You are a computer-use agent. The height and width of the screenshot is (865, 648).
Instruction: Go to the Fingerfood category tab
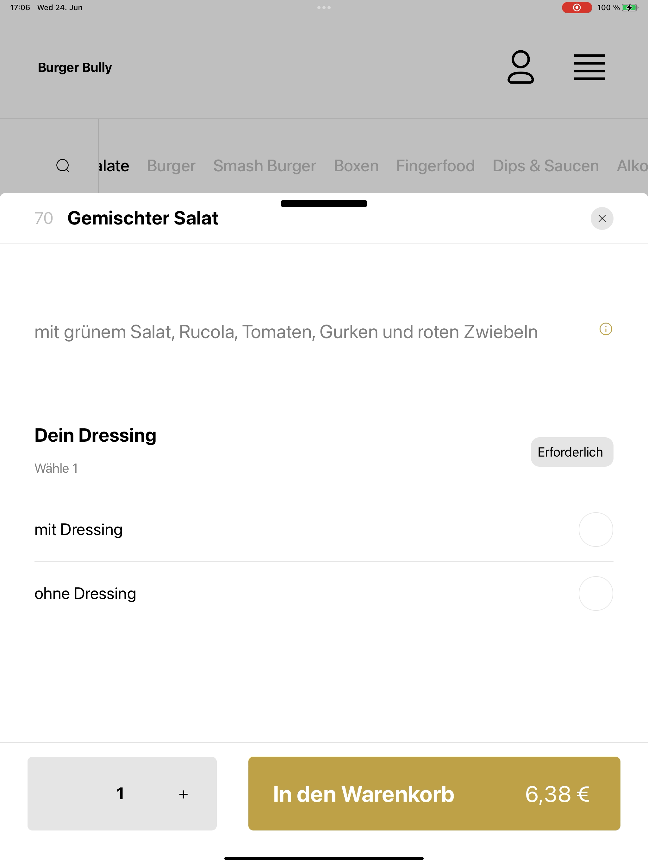click(435, 166)
